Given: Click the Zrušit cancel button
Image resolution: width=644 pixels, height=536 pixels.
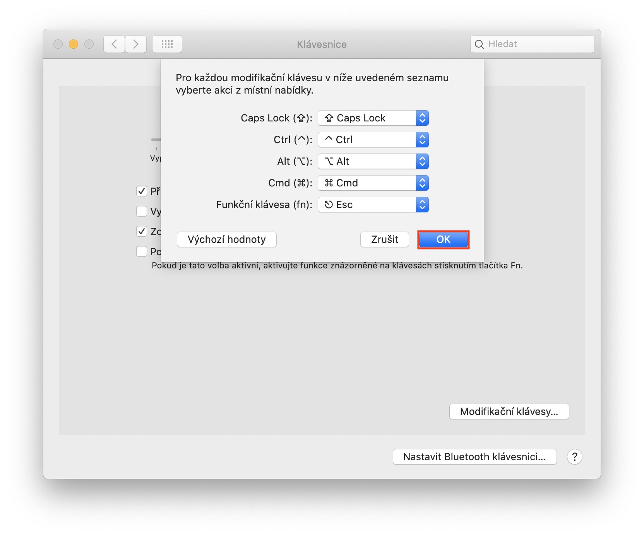Looking at the screenshot, I should pos(384,239).
